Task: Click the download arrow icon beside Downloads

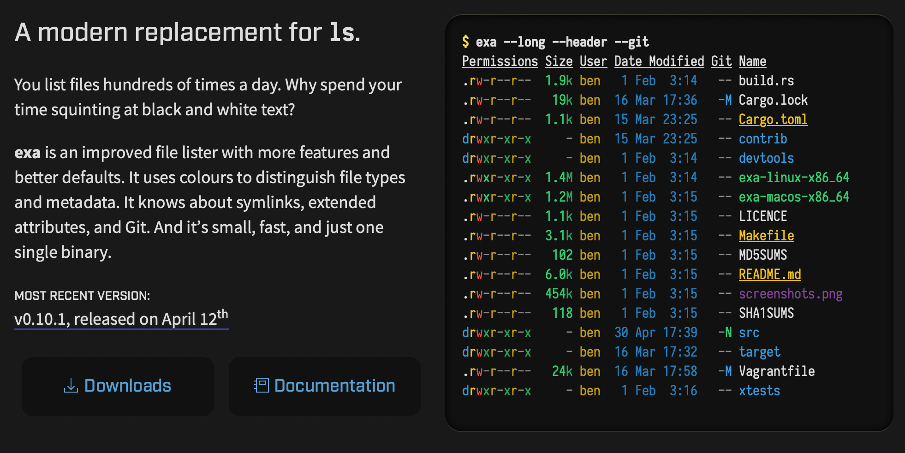Action: [71, 386]
